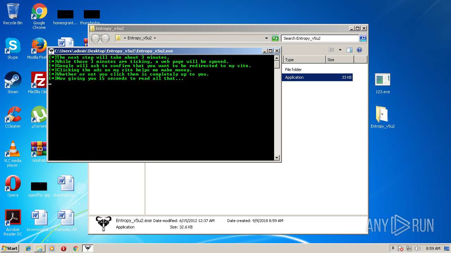The width and height of the screenshot is (451, 253).
Task: Open the Skype desktop shortcut
Action: [13, 48]
